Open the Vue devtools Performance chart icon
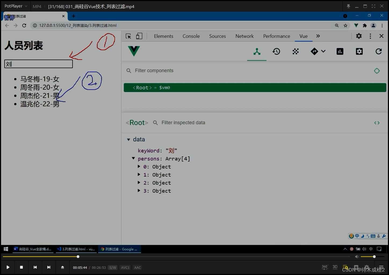 (340, 52)
